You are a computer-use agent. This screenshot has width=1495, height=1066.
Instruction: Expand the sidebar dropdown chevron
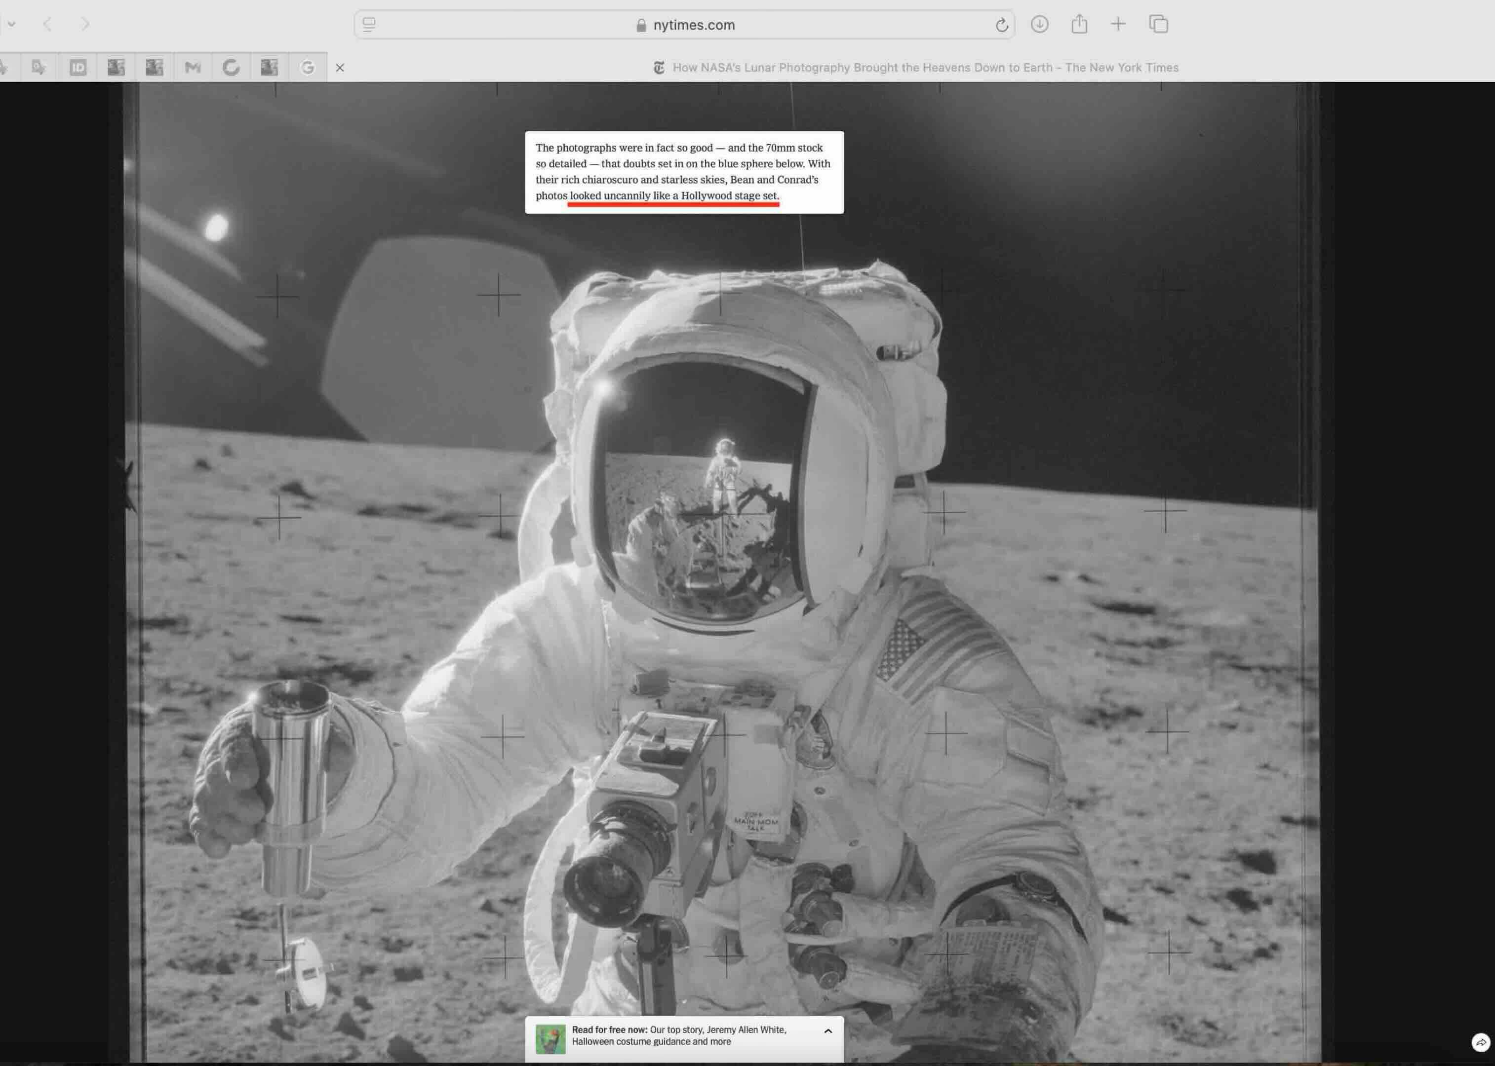[11, 24]
